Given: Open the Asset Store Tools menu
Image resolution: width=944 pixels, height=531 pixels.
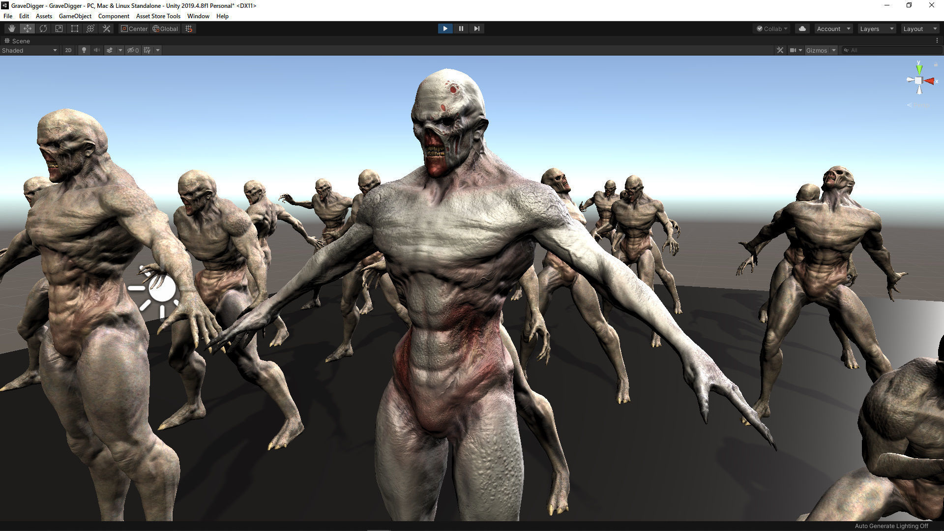Looking at the screenshot, I should point(158,16).
